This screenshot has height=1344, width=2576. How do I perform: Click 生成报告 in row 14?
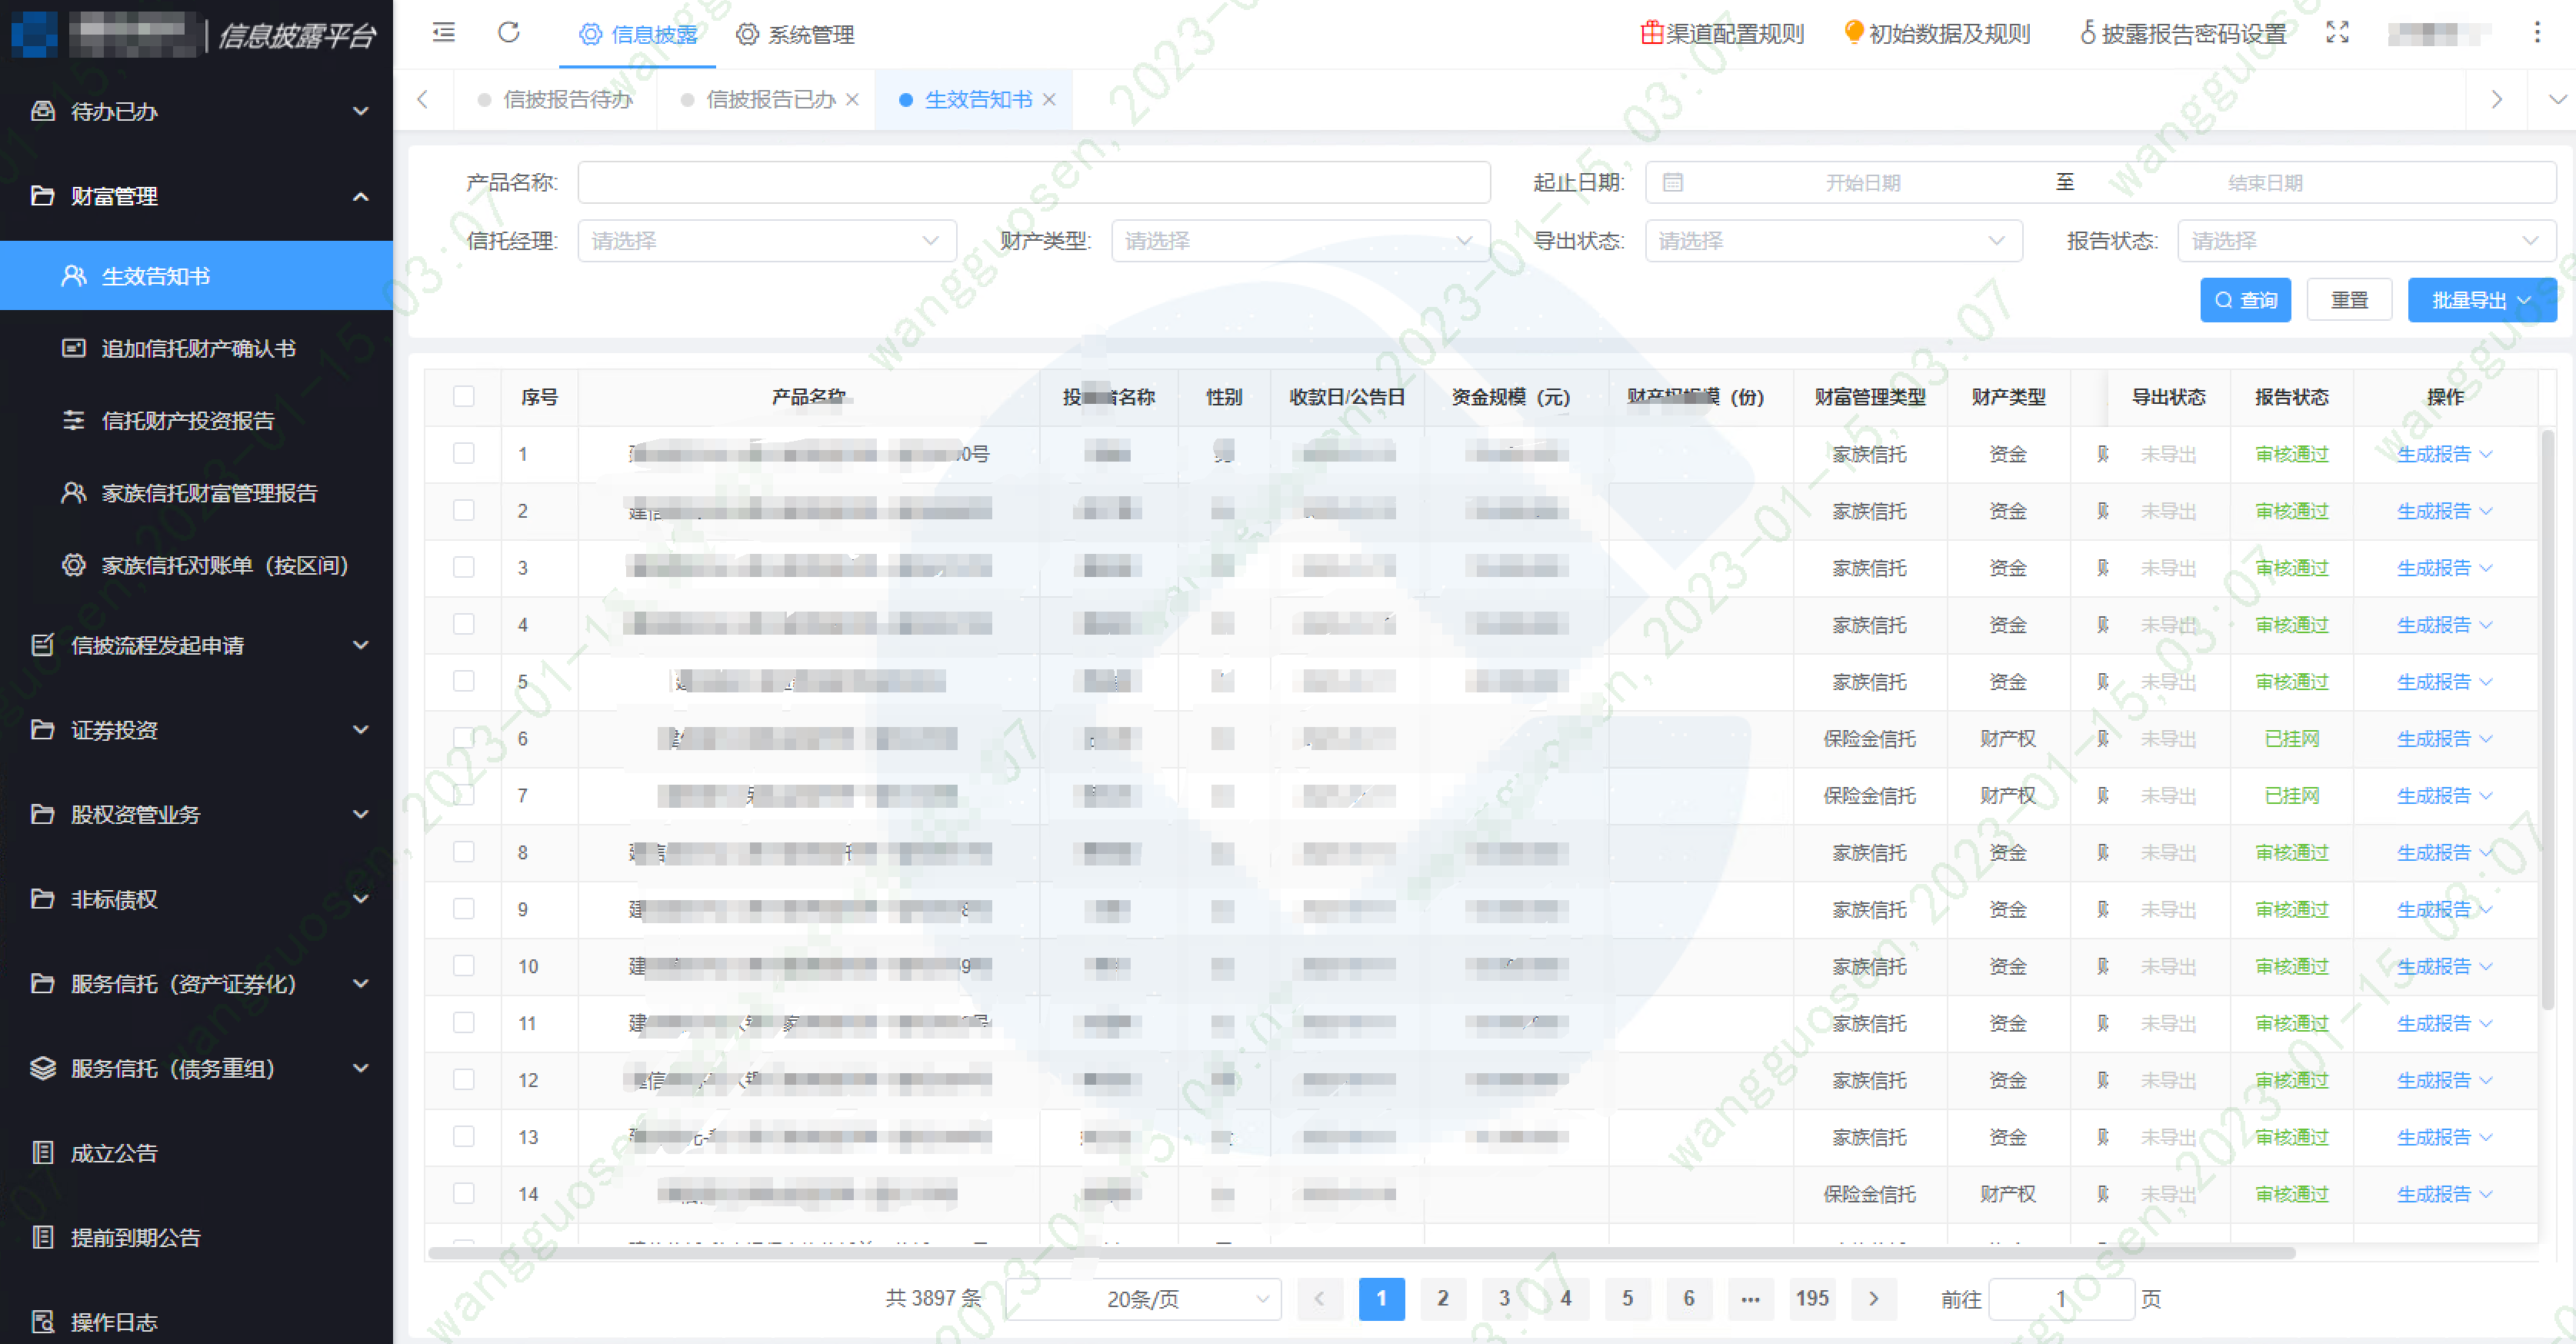[x=2444, y=1194]
